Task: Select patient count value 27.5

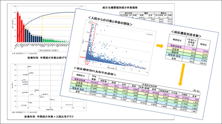Action: 192,59
